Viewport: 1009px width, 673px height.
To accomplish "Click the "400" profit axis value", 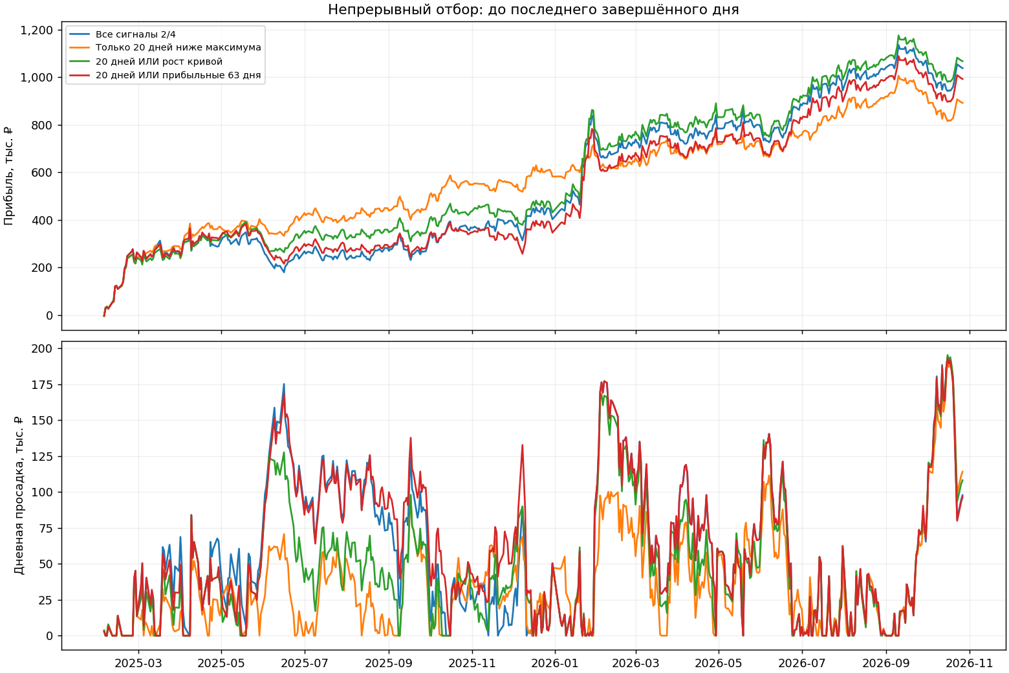I will 43,221.
